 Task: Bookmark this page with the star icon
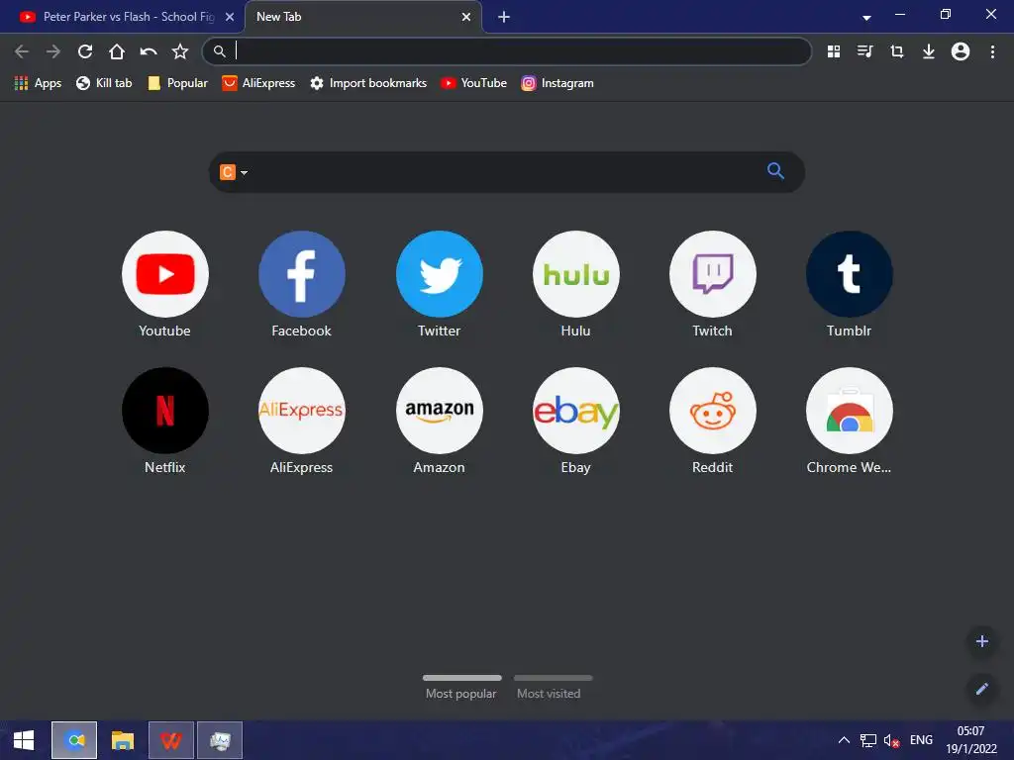[180, 51]
